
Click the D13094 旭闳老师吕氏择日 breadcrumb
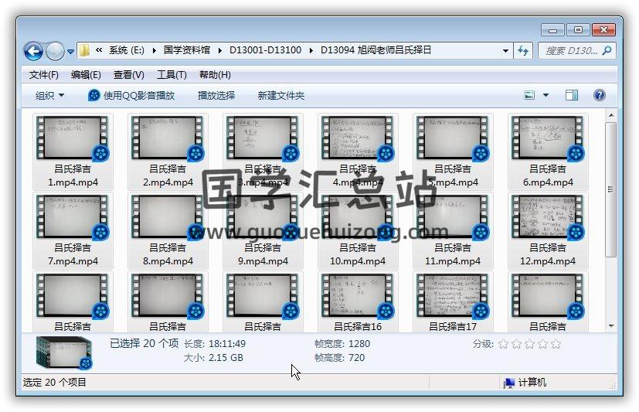[x=376, y=50]
